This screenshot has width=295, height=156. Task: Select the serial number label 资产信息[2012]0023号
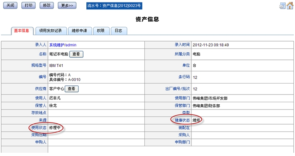(x=114, y=6)
